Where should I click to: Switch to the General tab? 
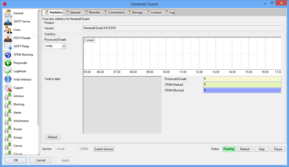[73, 12]
